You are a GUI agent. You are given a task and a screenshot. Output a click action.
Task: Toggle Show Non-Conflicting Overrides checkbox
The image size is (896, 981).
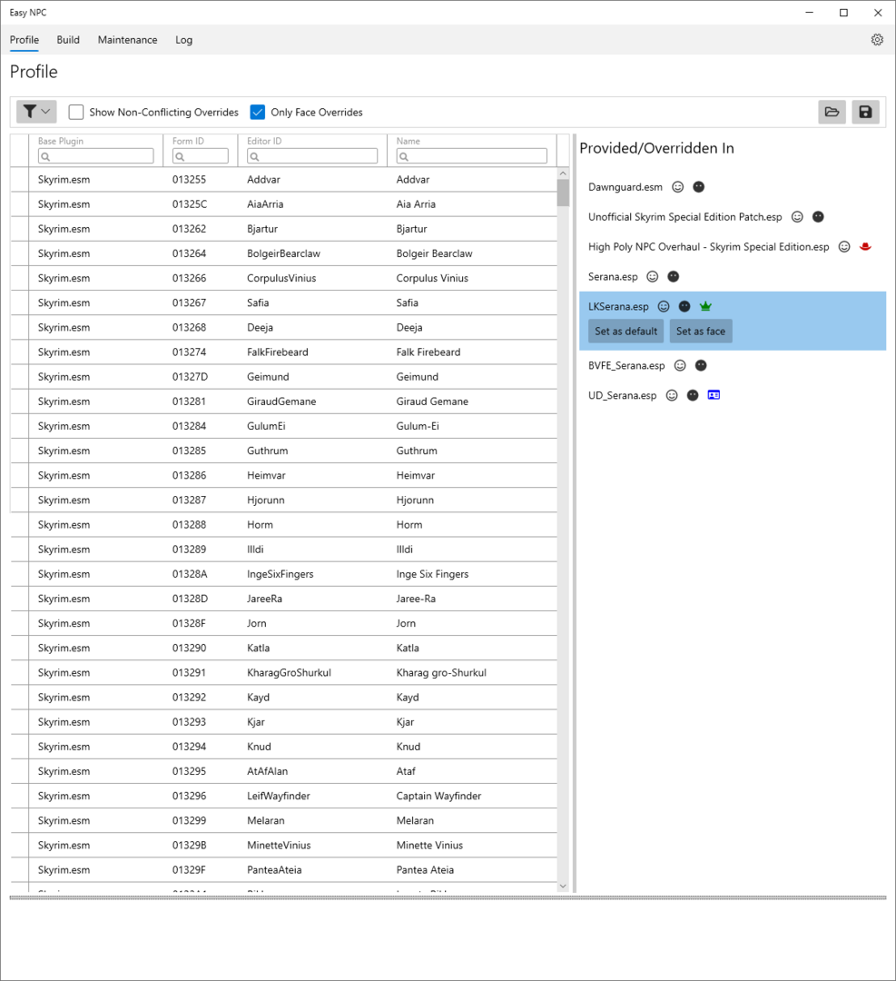76,112
